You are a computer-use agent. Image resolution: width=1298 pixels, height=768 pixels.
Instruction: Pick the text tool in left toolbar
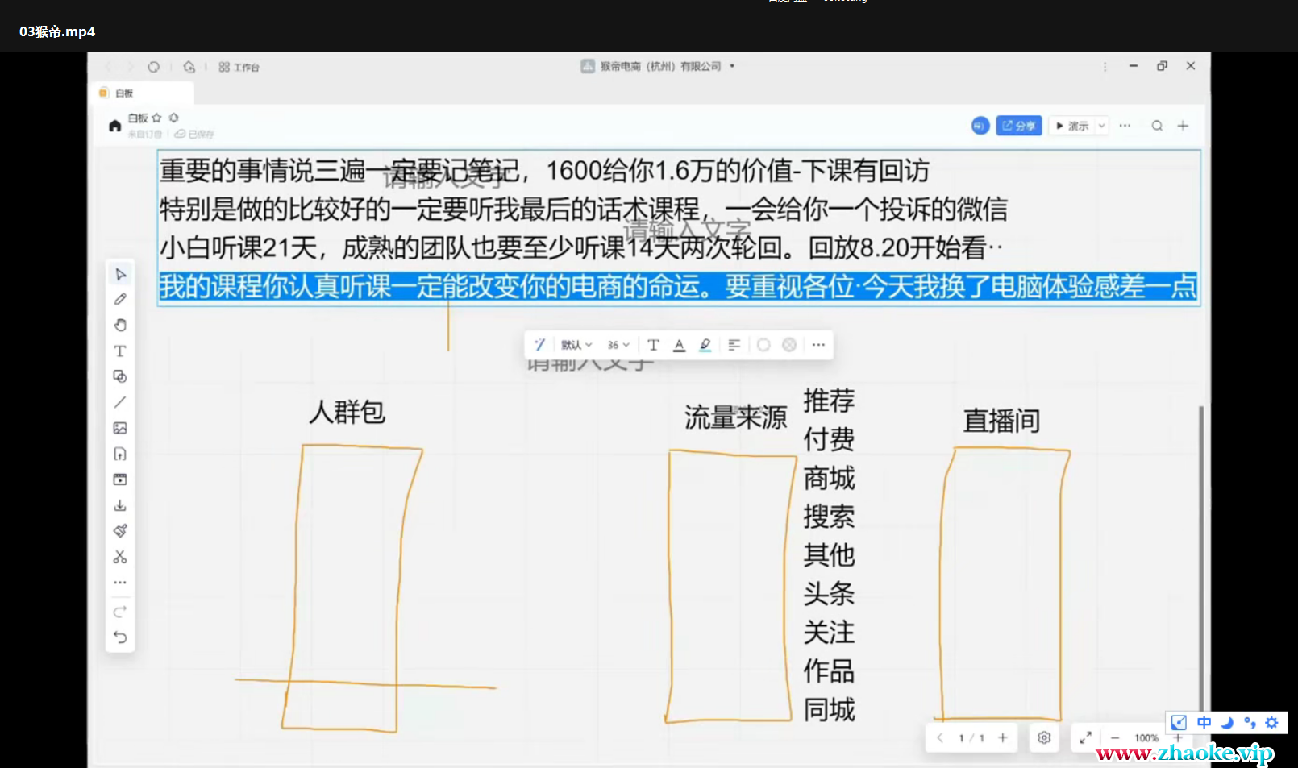[120, 351]
